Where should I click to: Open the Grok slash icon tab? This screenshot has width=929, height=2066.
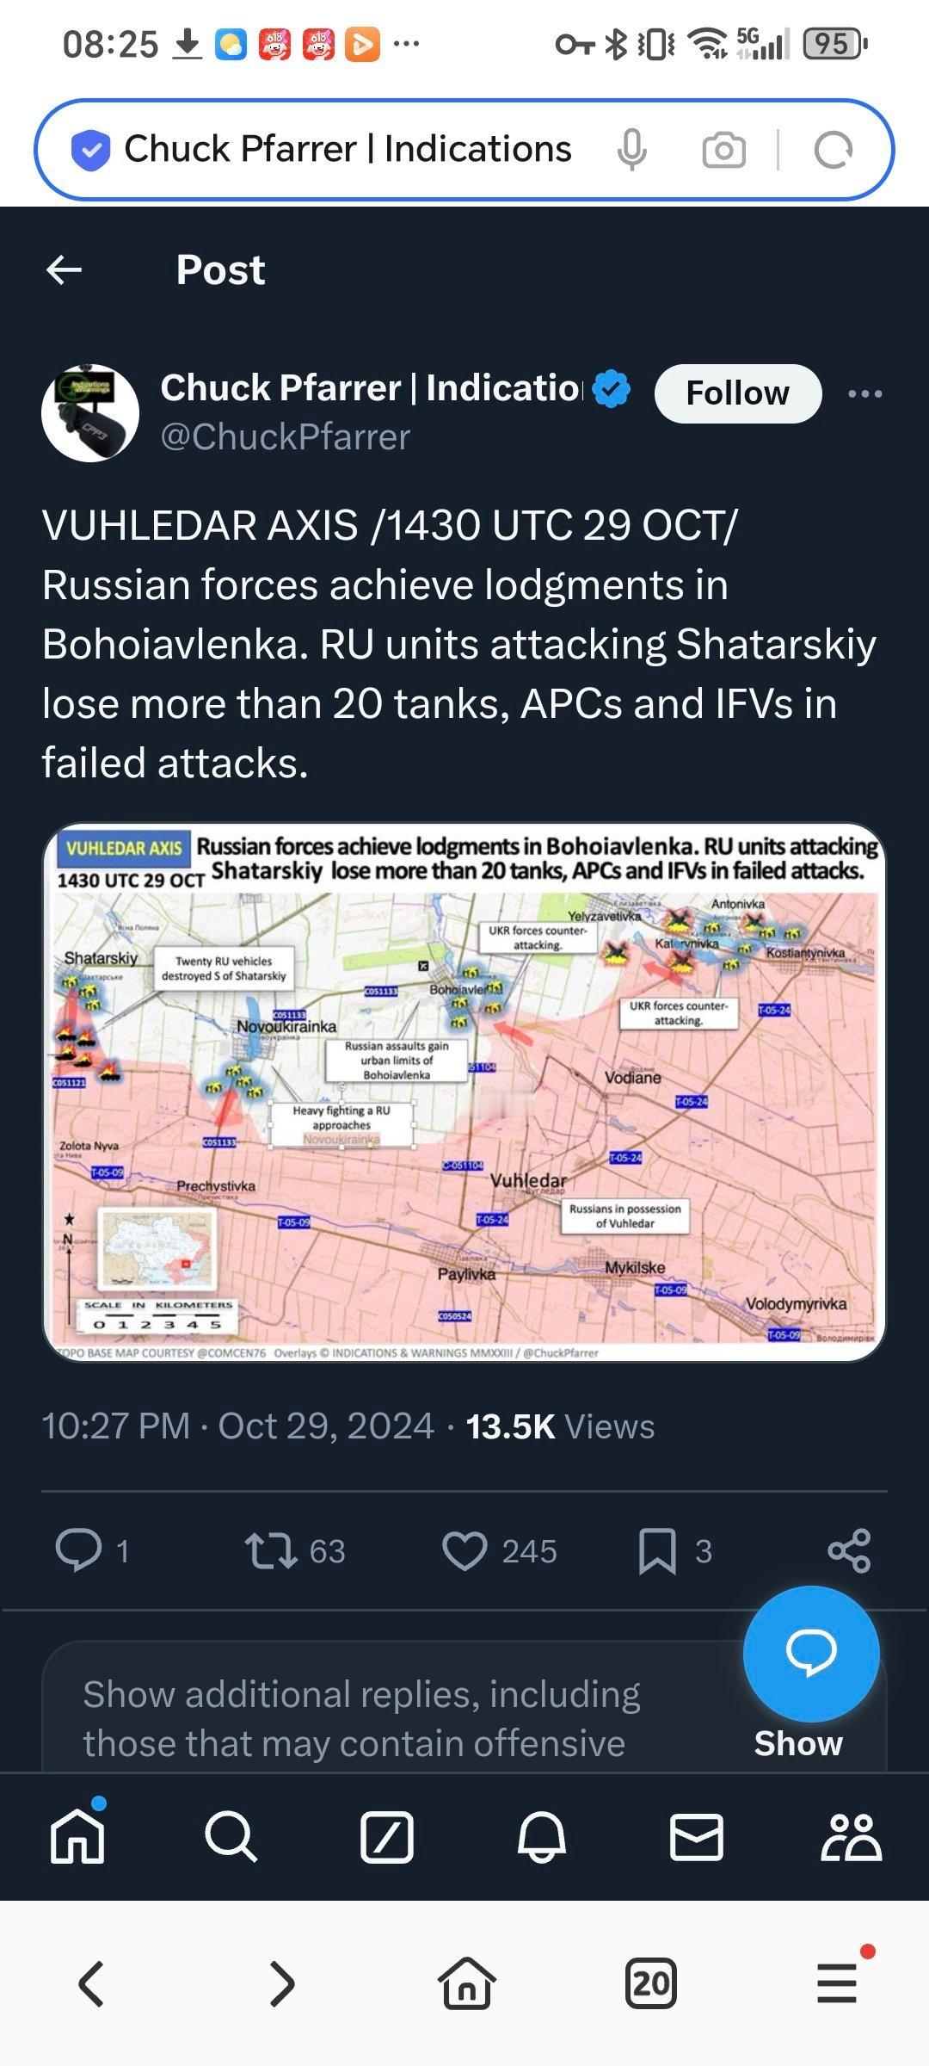(387, 1837)
